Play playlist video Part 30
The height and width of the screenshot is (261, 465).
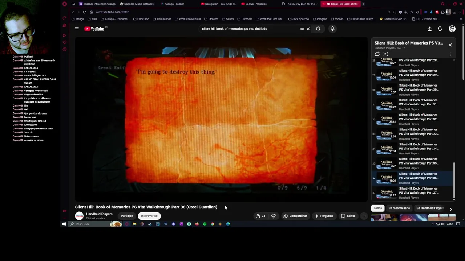(x=412, y=90)
